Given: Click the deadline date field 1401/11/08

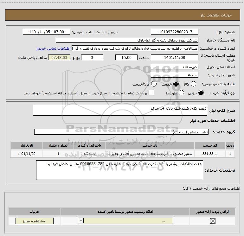Looking at the screenshot, I should (174, 57).
